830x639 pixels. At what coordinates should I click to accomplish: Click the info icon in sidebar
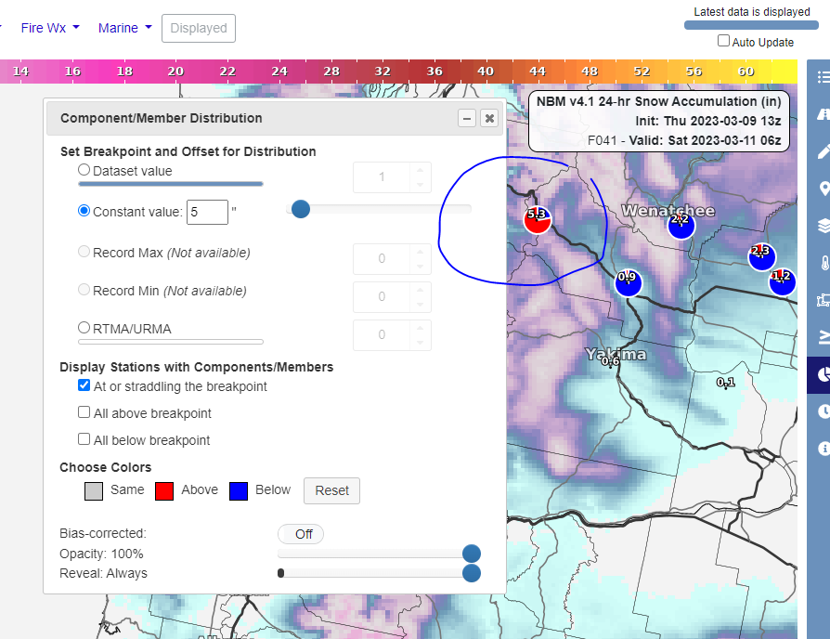coord(823,449)
